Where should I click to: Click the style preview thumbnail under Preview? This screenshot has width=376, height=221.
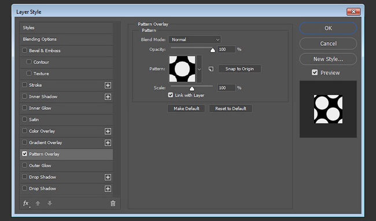pyautogui.click(x=328, y=109)
